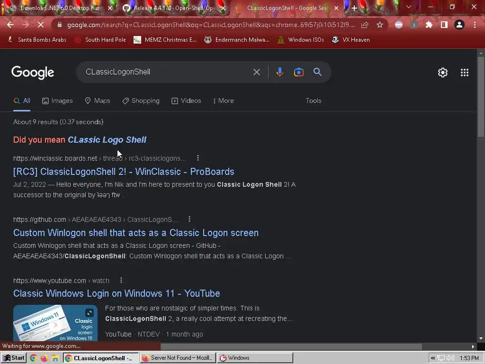485x364 pixels.
Task: Expand the More search filters
Action: 224,101
